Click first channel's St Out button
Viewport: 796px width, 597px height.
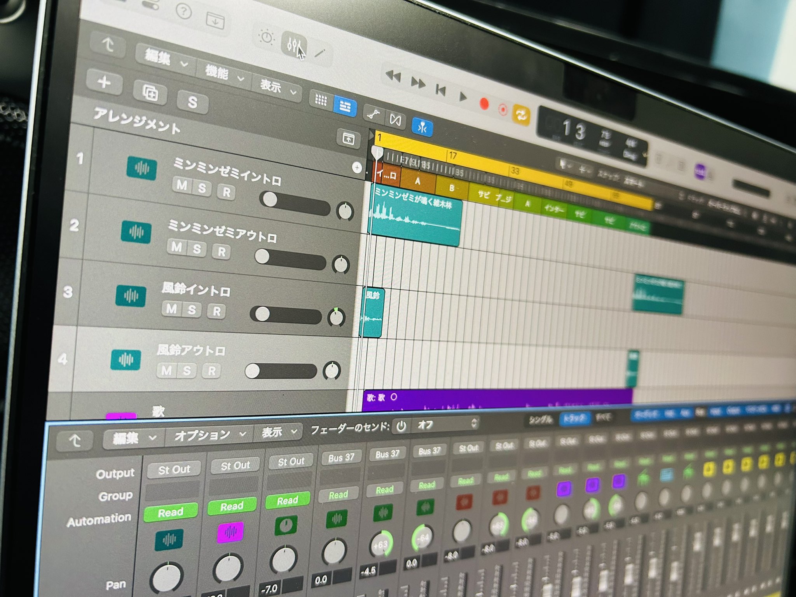click(174, 470)
